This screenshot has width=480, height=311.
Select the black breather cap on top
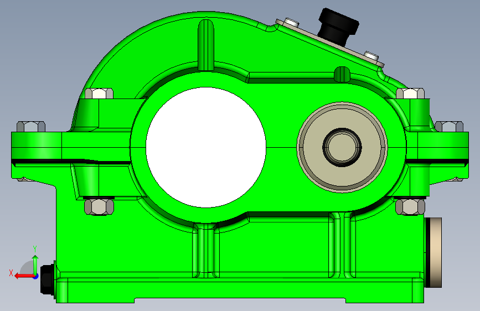pos(338,27)
